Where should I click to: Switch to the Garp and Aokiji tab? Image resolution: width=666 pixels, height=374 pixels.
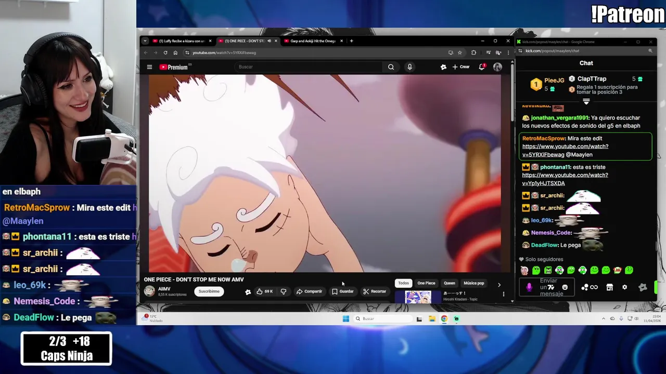312,41
